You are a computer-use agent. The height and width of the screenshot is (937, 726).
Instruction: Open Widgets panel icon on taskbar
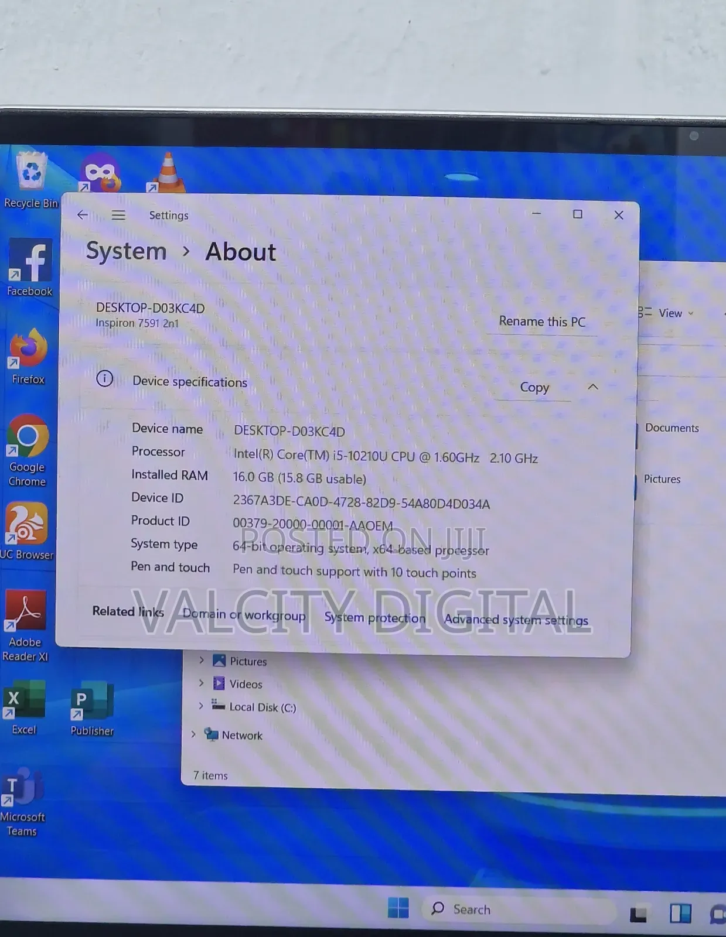[x=680, y=913]
